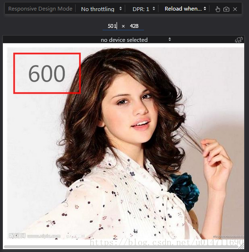Rotate viewport with the rotate icon

click(x=239, y=39)
